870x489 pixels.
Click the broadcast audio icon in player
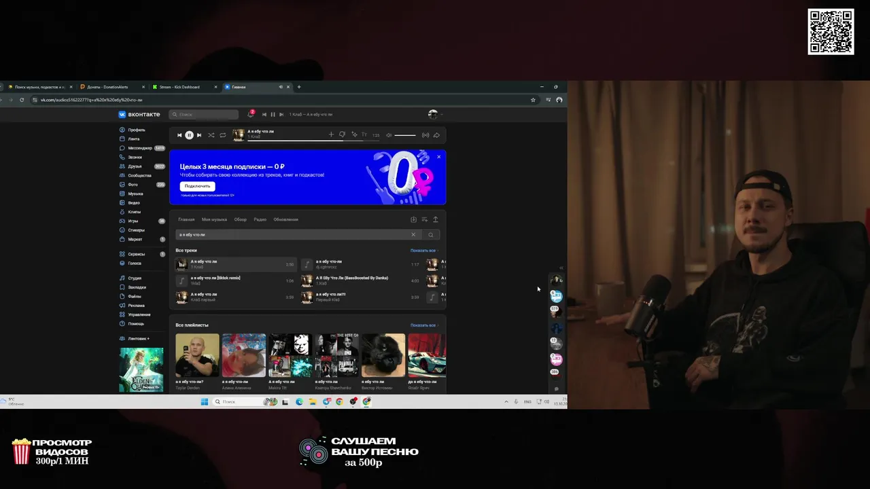tap(425, 135)
